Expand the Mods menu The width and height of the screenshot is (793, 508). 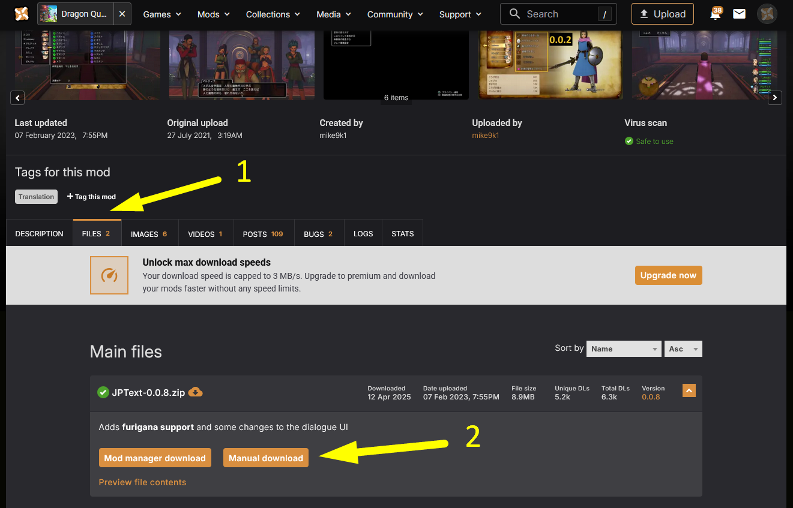click(x=214, y=14)
